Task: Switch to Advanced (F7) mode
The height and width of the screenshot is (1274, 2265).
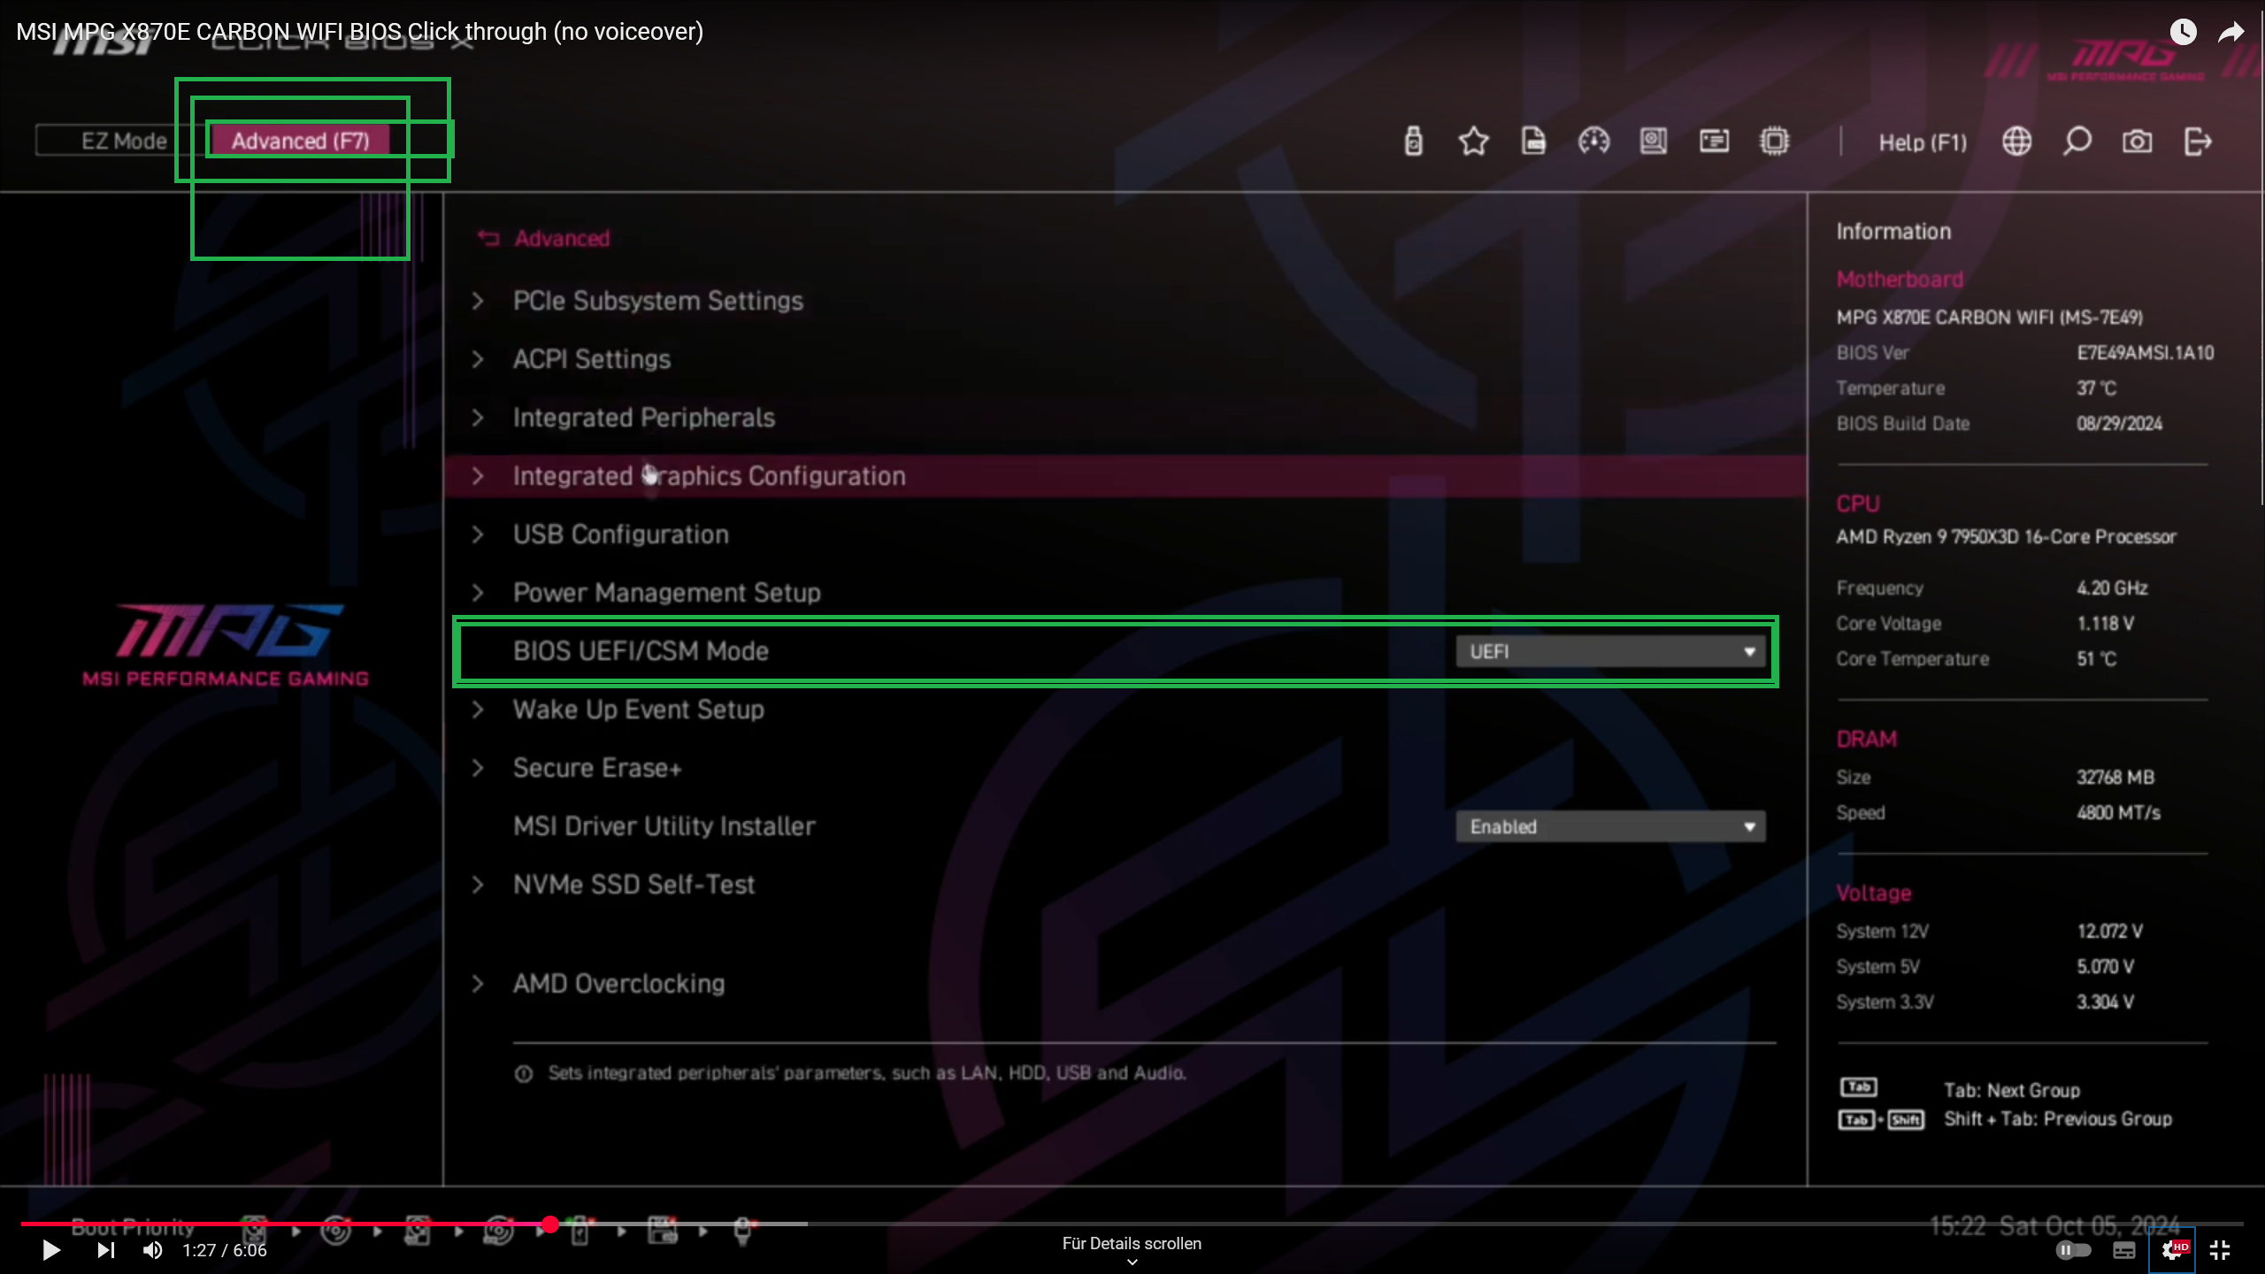Action: tap(299, 140)
